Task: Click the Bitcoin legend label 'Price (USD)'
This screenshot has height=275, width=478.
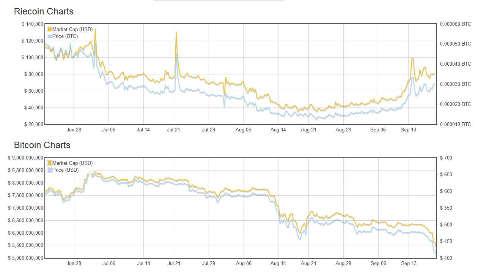Action: pos(66,170)
